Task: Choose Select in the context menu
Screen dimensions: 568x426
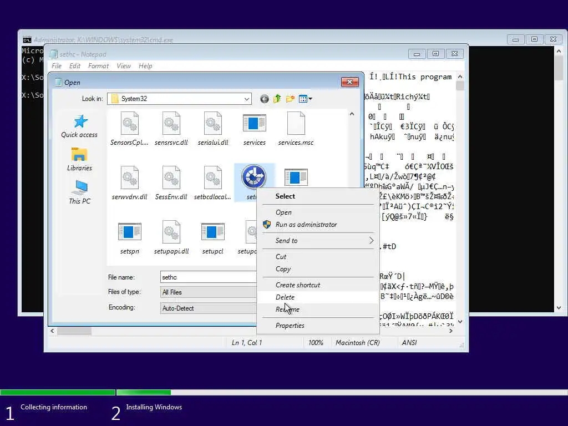Action: tap(318, 196)
